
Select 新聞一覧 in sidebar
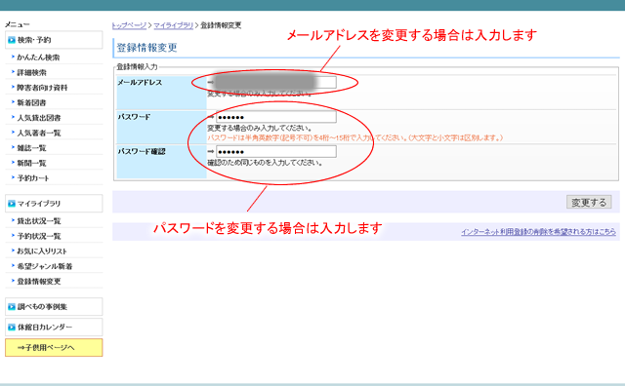[31, 163]
